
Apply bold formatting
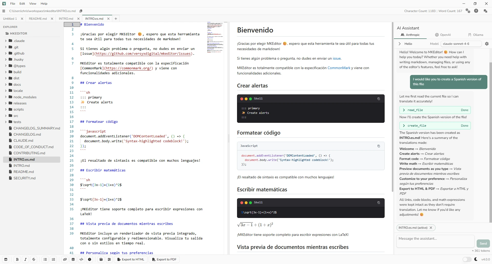tap(17, 259)
